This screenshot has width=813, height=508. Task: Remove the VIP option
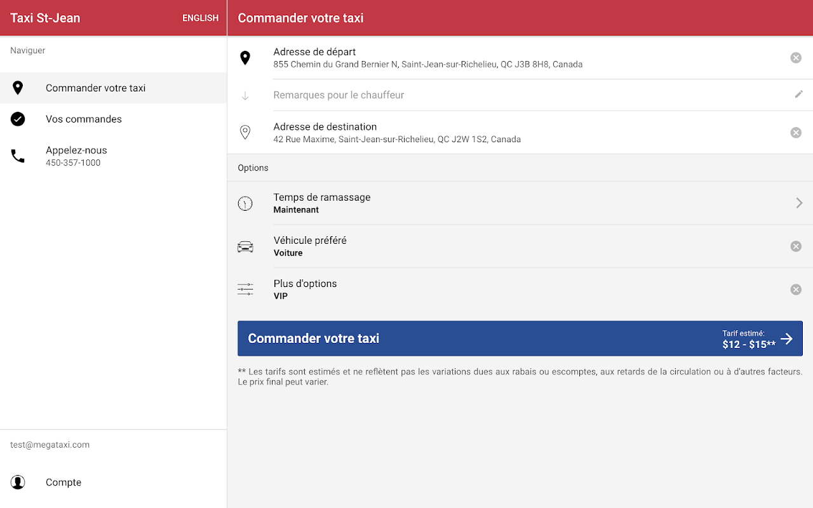796,290
